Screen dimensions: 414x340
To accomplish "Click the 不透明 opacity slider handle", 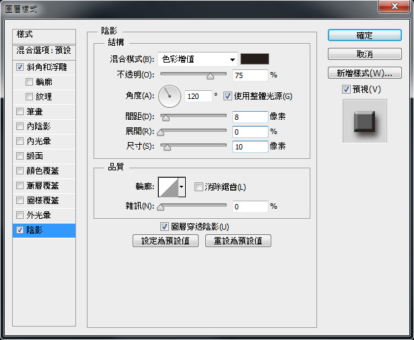I will (x=210, y=76).
